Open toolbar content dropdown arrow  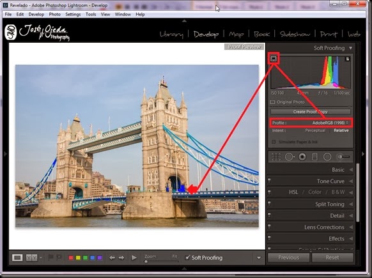point(259,258)
